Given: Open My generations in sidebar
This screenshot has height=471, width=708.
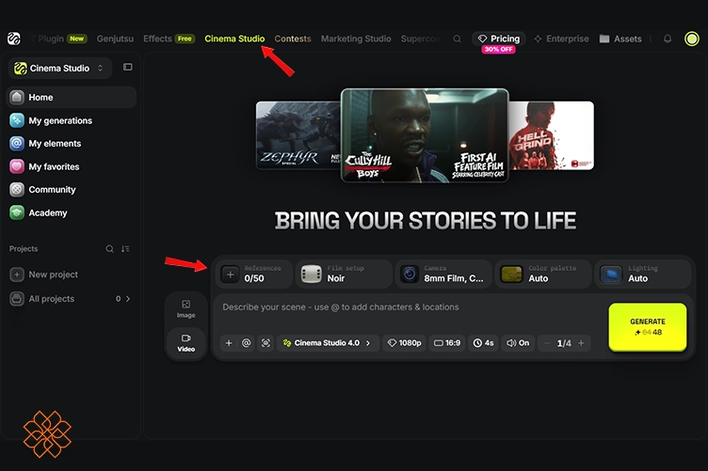Looking at the screenshot, I should coord(72,120).
